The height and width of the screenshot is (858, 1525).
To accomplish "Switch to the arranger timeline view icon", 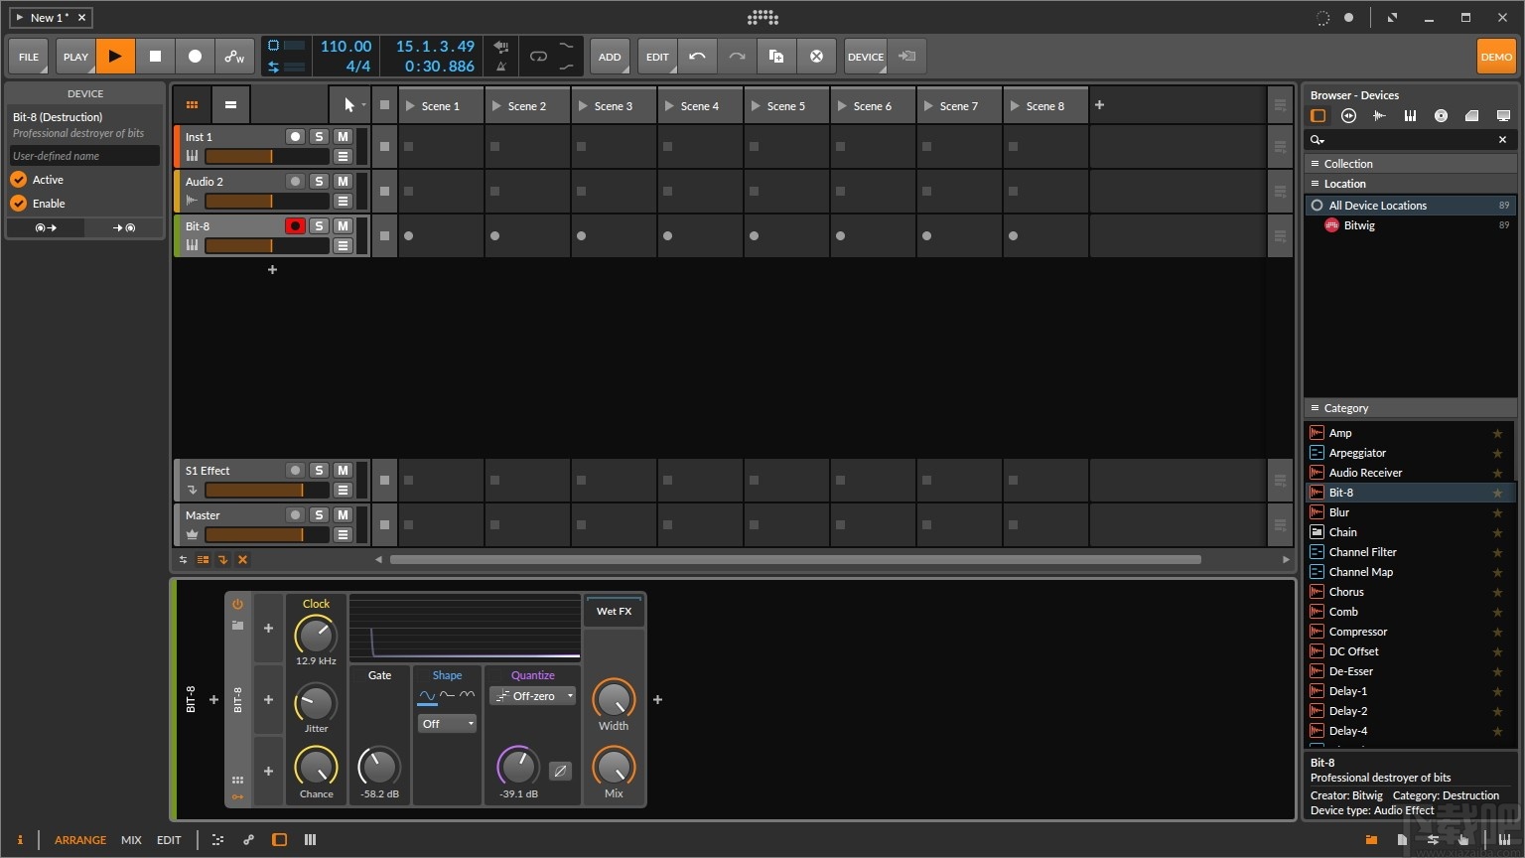I will [x=230, y=104].
